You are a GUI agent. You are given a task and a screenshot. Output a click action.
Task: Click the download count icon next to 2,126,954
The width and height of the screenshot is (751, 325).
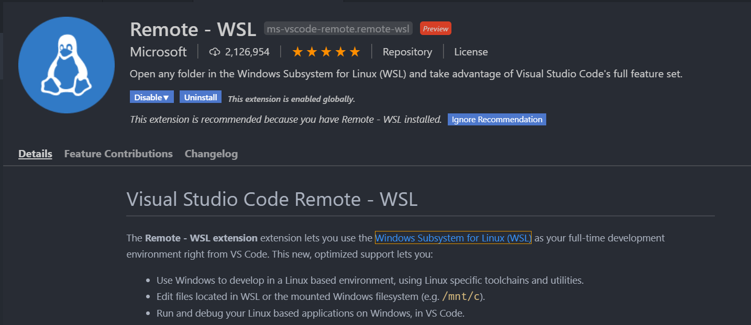tap(214, 51)
